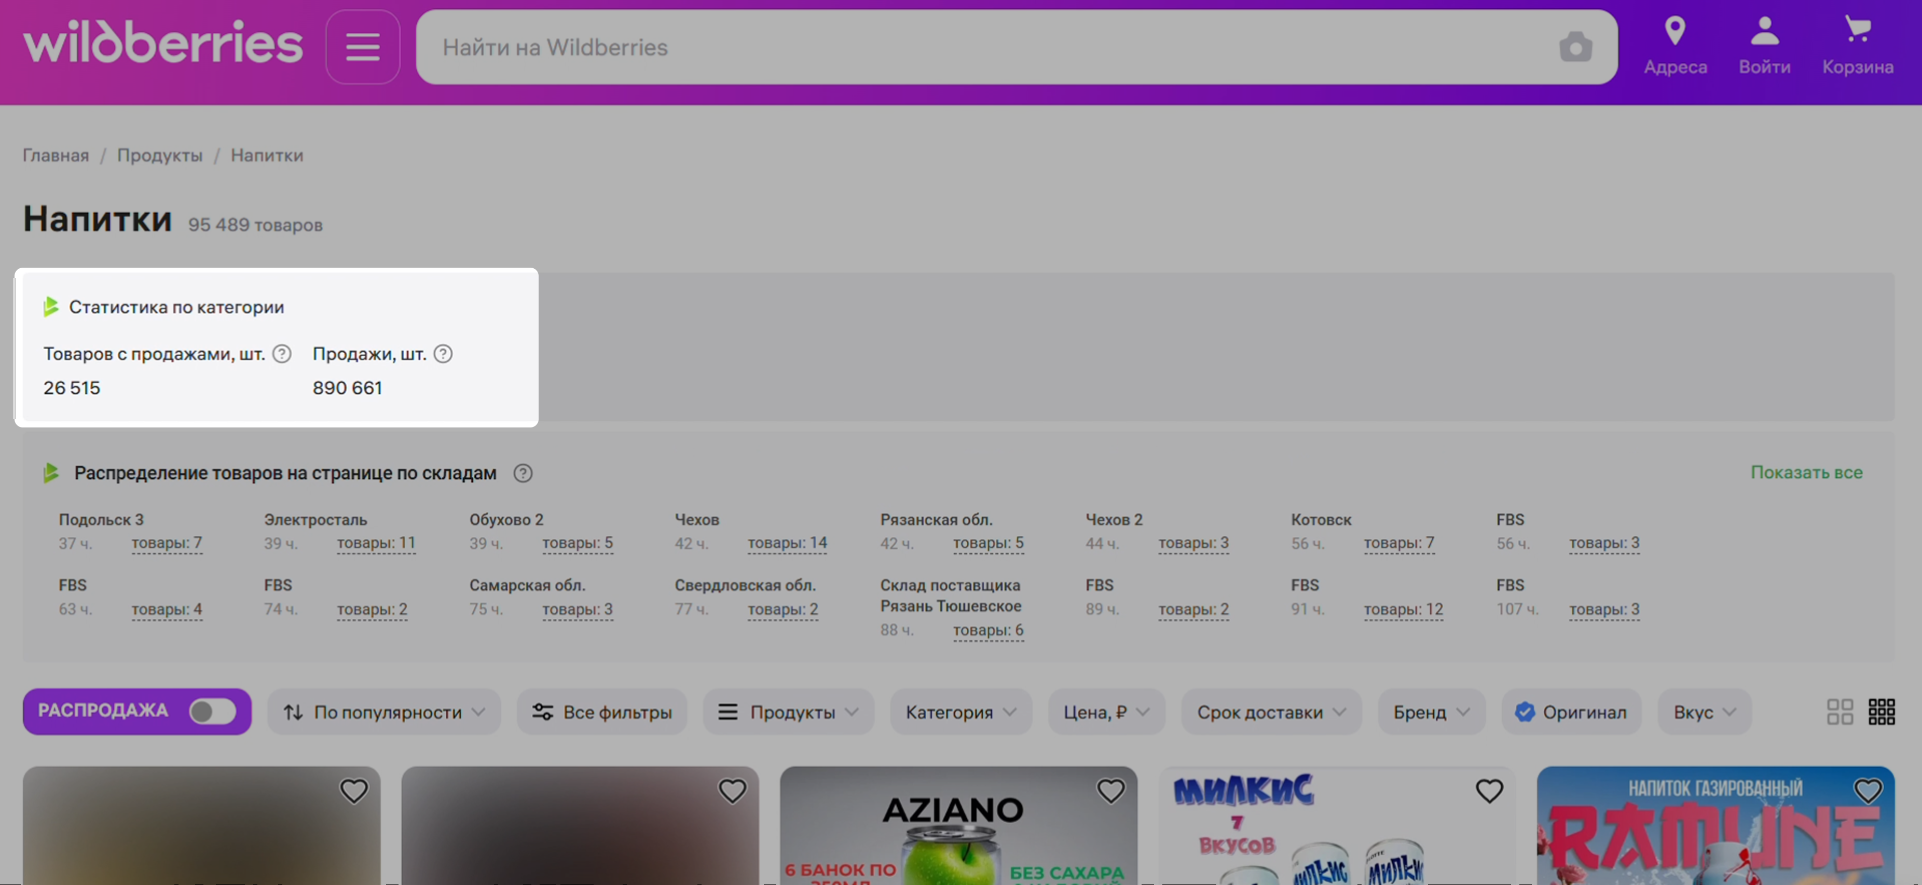Go to Главная breadcrumb
Image resolution: width=1922 pixels, height=885 pixels.
[56, 155]
